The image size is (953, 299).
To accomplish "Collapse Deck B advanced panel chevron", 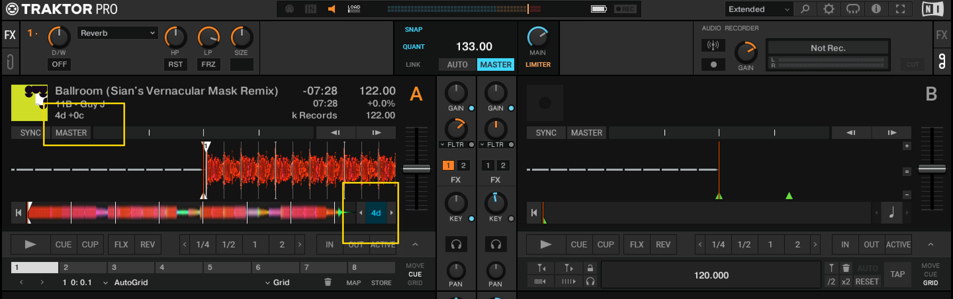I will point(931,244).
